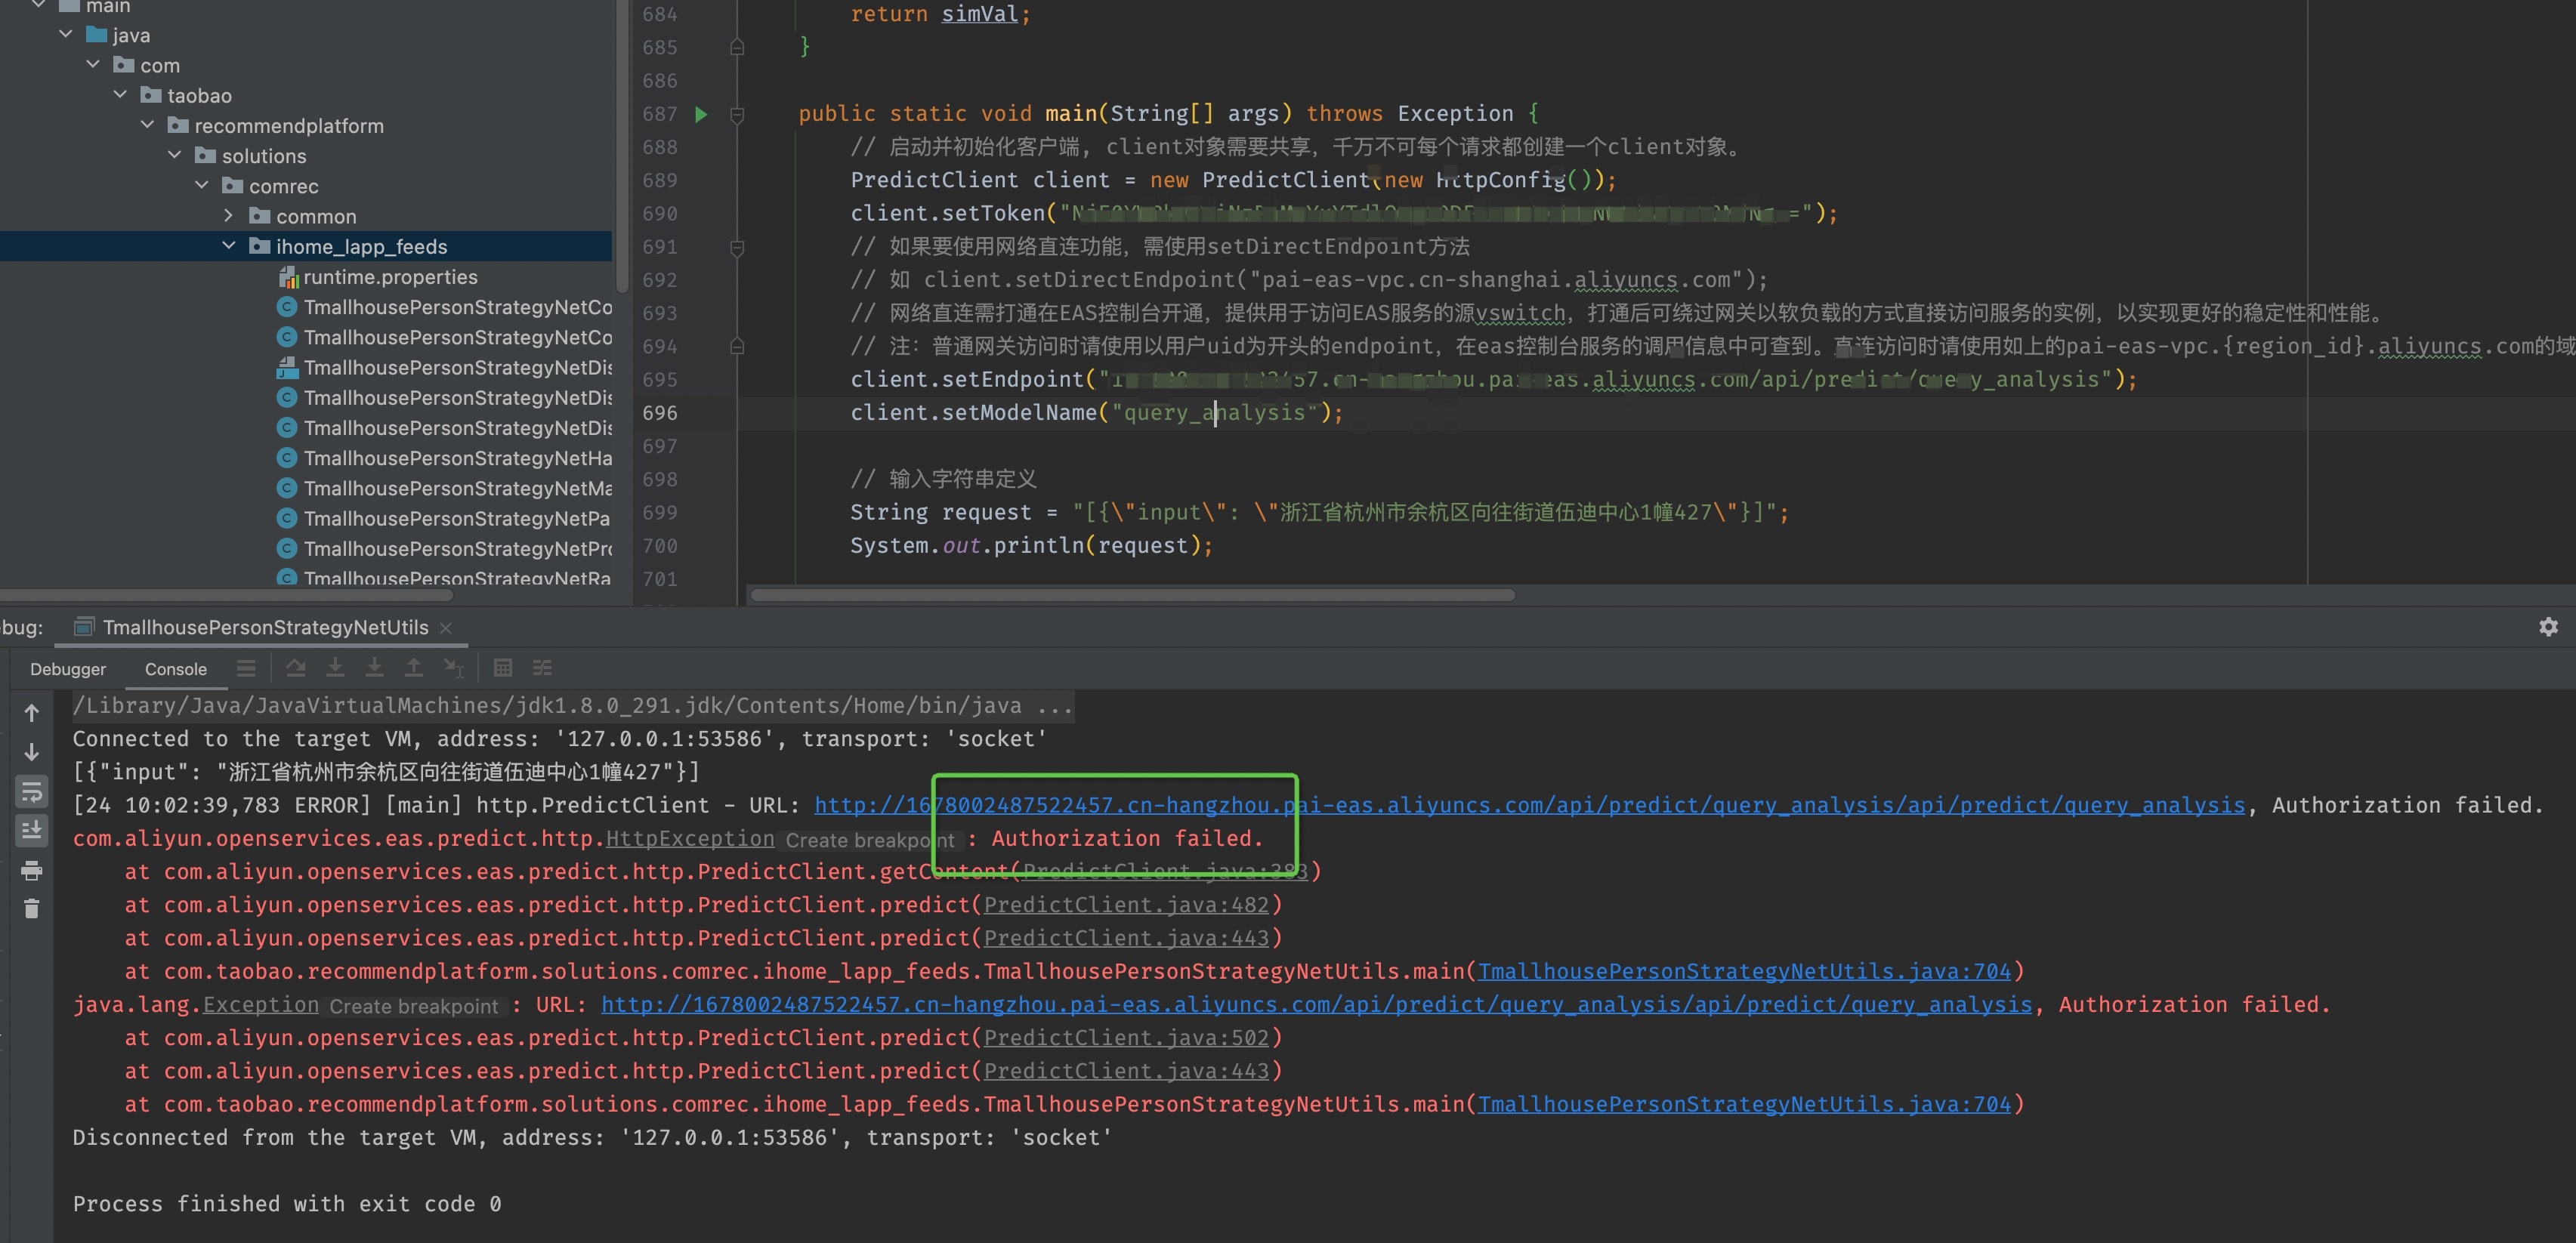
Task: Click the Step Over debugger icon
Action: pos(296,668)
